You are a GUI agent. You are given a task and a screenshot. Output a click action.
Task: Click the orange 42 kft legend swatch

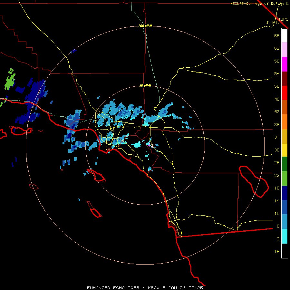tap(284, 122)
